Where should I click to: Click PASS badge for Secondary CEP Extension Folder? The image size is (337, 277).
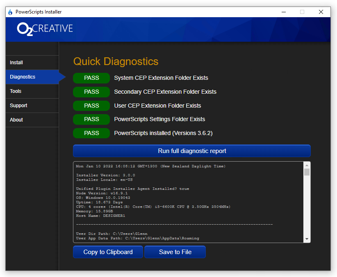click(91, 92)
